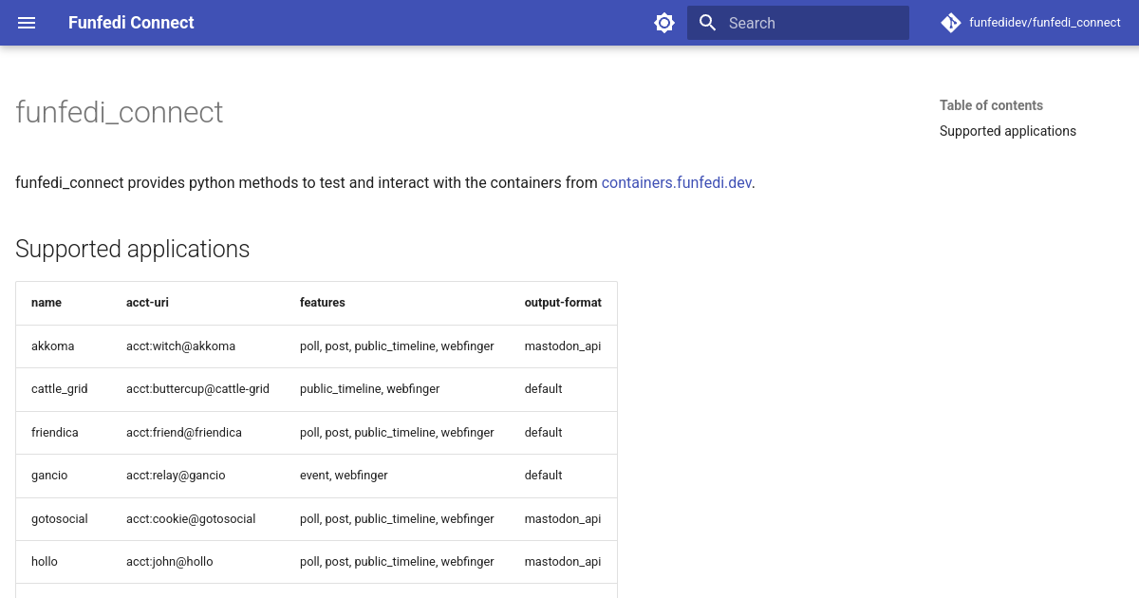This screenshot has height=598, width=1139.
Task: Click the Supported applications section heading
Action: click(x=133, y=249)
